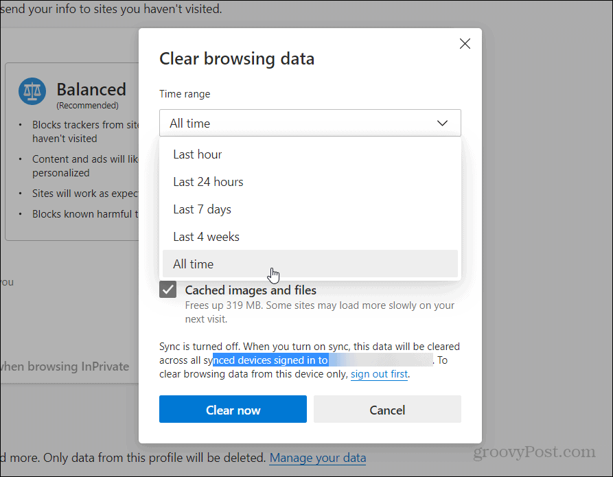This screenshot has width=613, height=477.
Task: Click the Time range label
Action: click(185, 94)
